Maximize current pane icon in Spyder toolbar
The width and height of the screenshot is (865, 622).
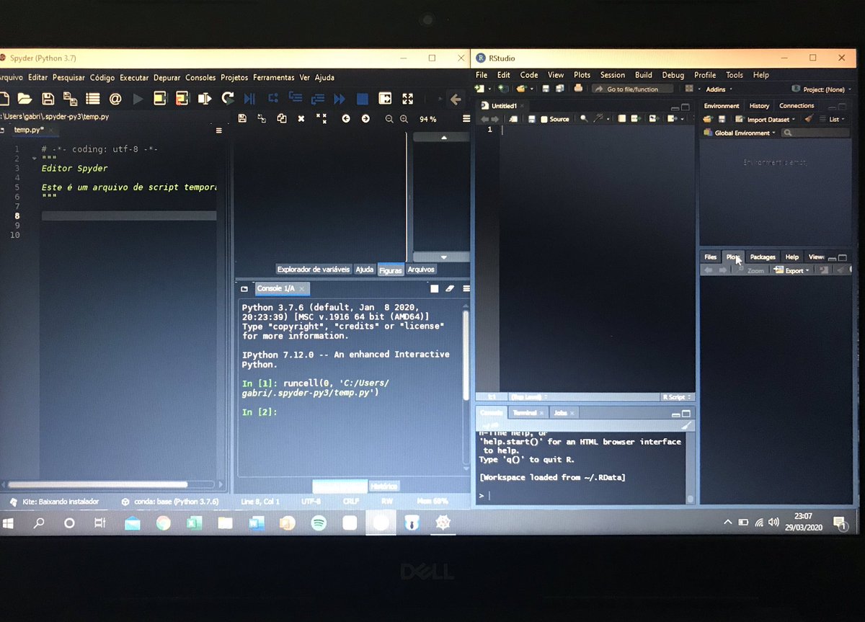point(385,99)
